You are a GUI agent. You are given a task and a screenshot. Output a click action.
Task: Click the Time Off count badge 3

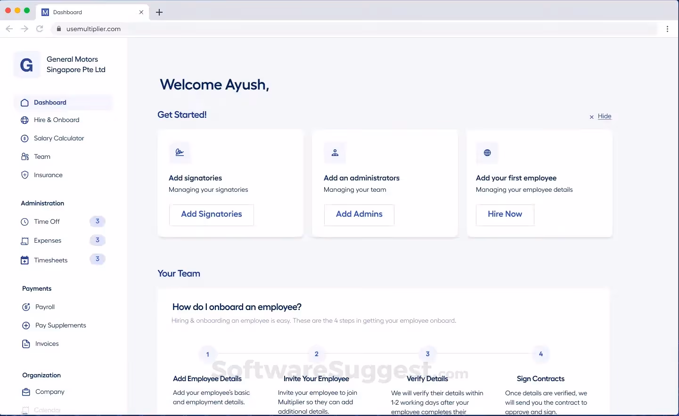98,221
